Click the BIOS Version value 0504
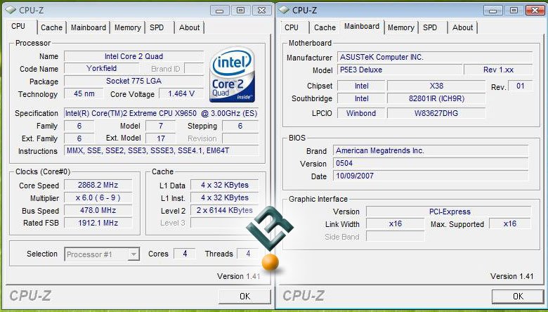 (x=431, y=163)
